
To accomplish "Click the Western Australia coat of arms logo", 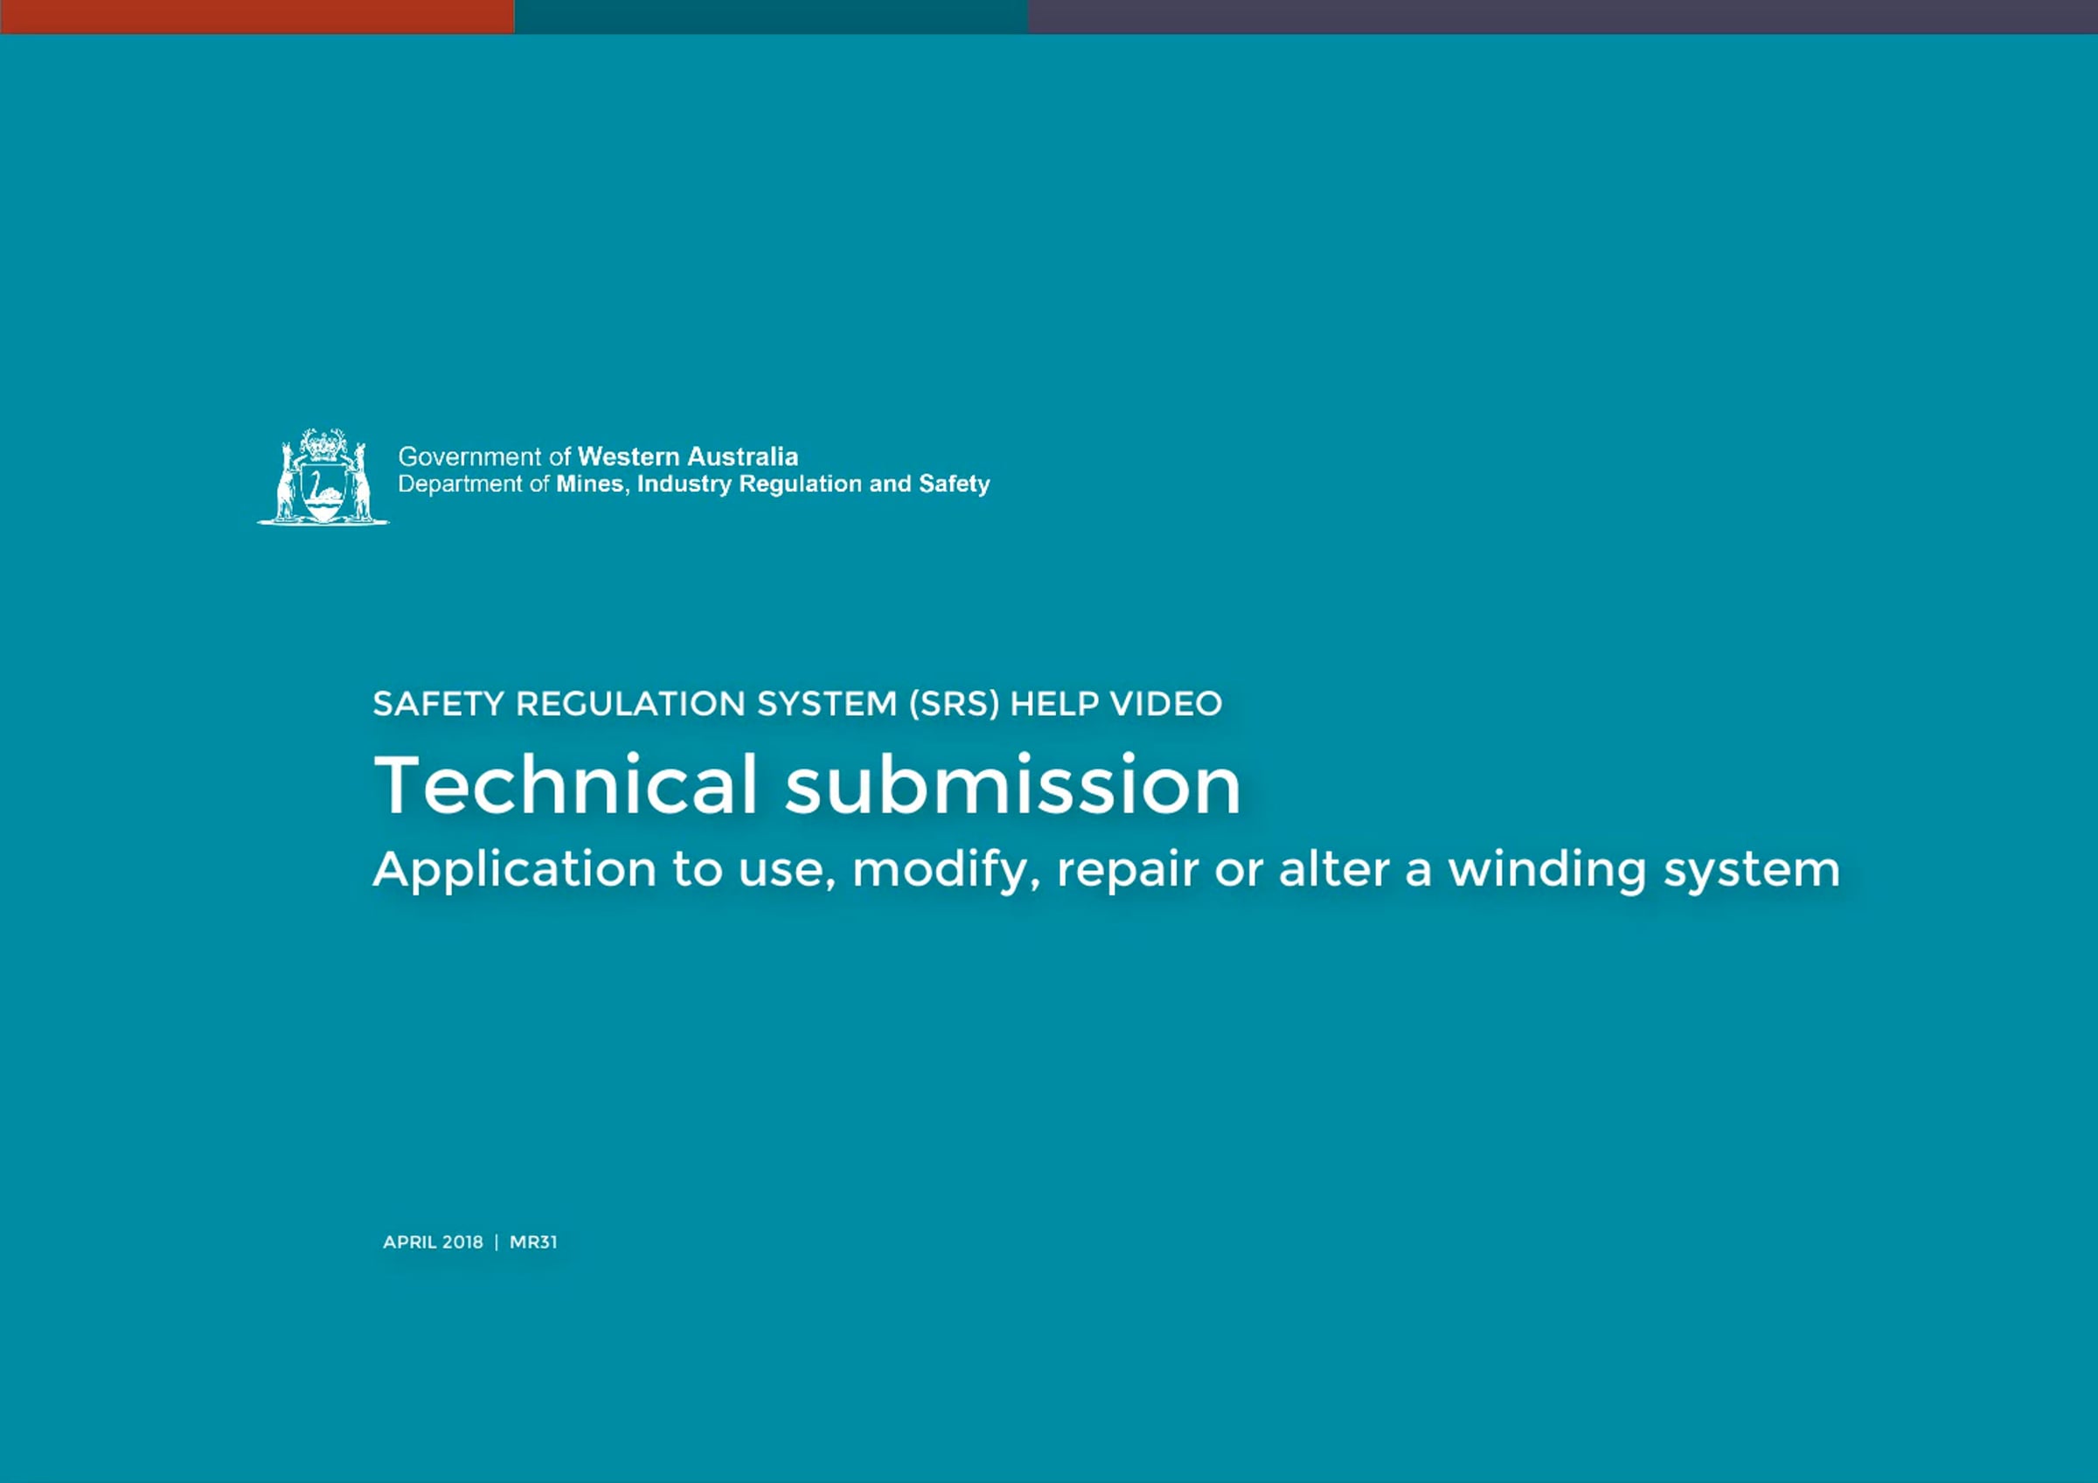I will pyautogui.click(x=323, y=476).
